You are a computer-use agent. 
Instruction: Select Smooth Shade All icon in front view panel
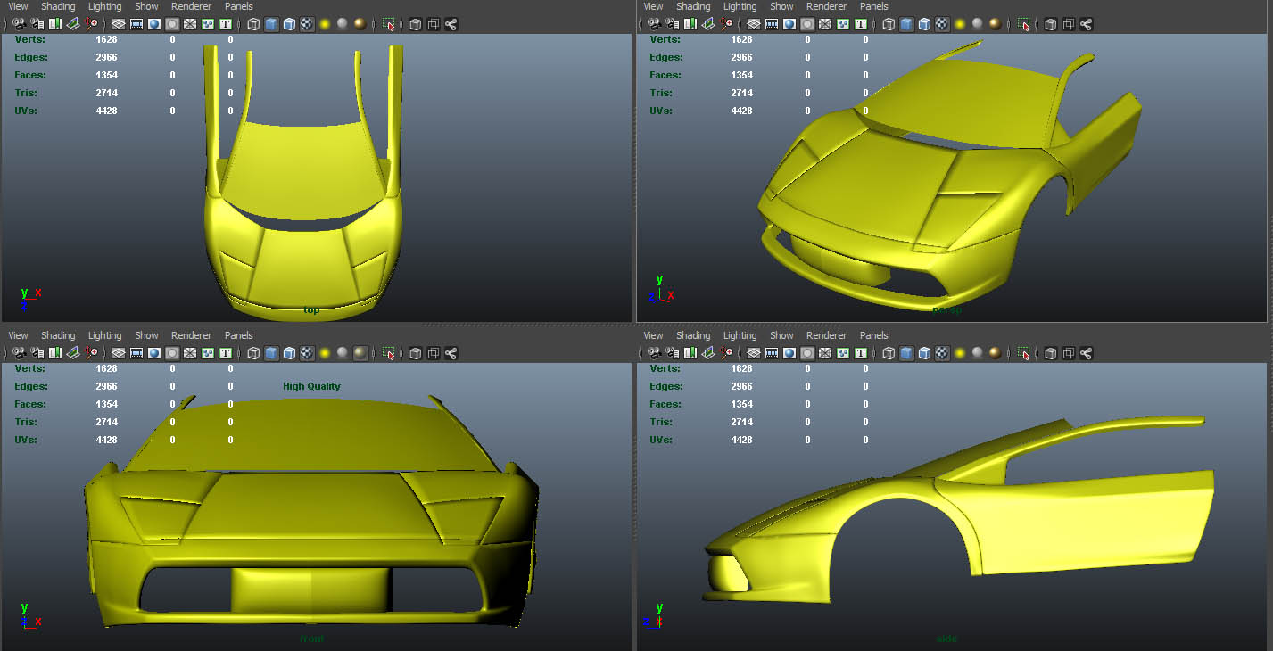coord(271,353)
